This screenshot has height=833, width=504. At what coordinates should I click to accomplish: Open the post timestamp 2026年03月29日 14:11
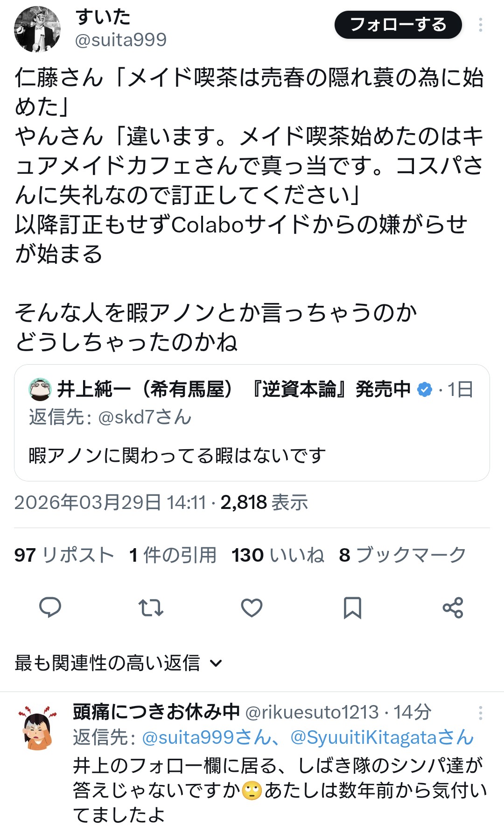click(x=110, y=502)
